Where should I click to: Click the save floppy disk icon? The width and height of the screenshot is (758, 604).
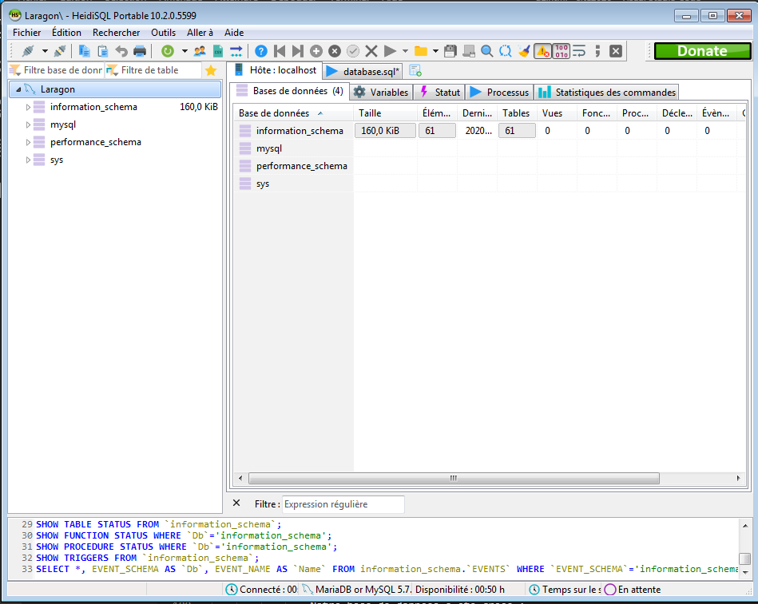[x=450, y=51]
